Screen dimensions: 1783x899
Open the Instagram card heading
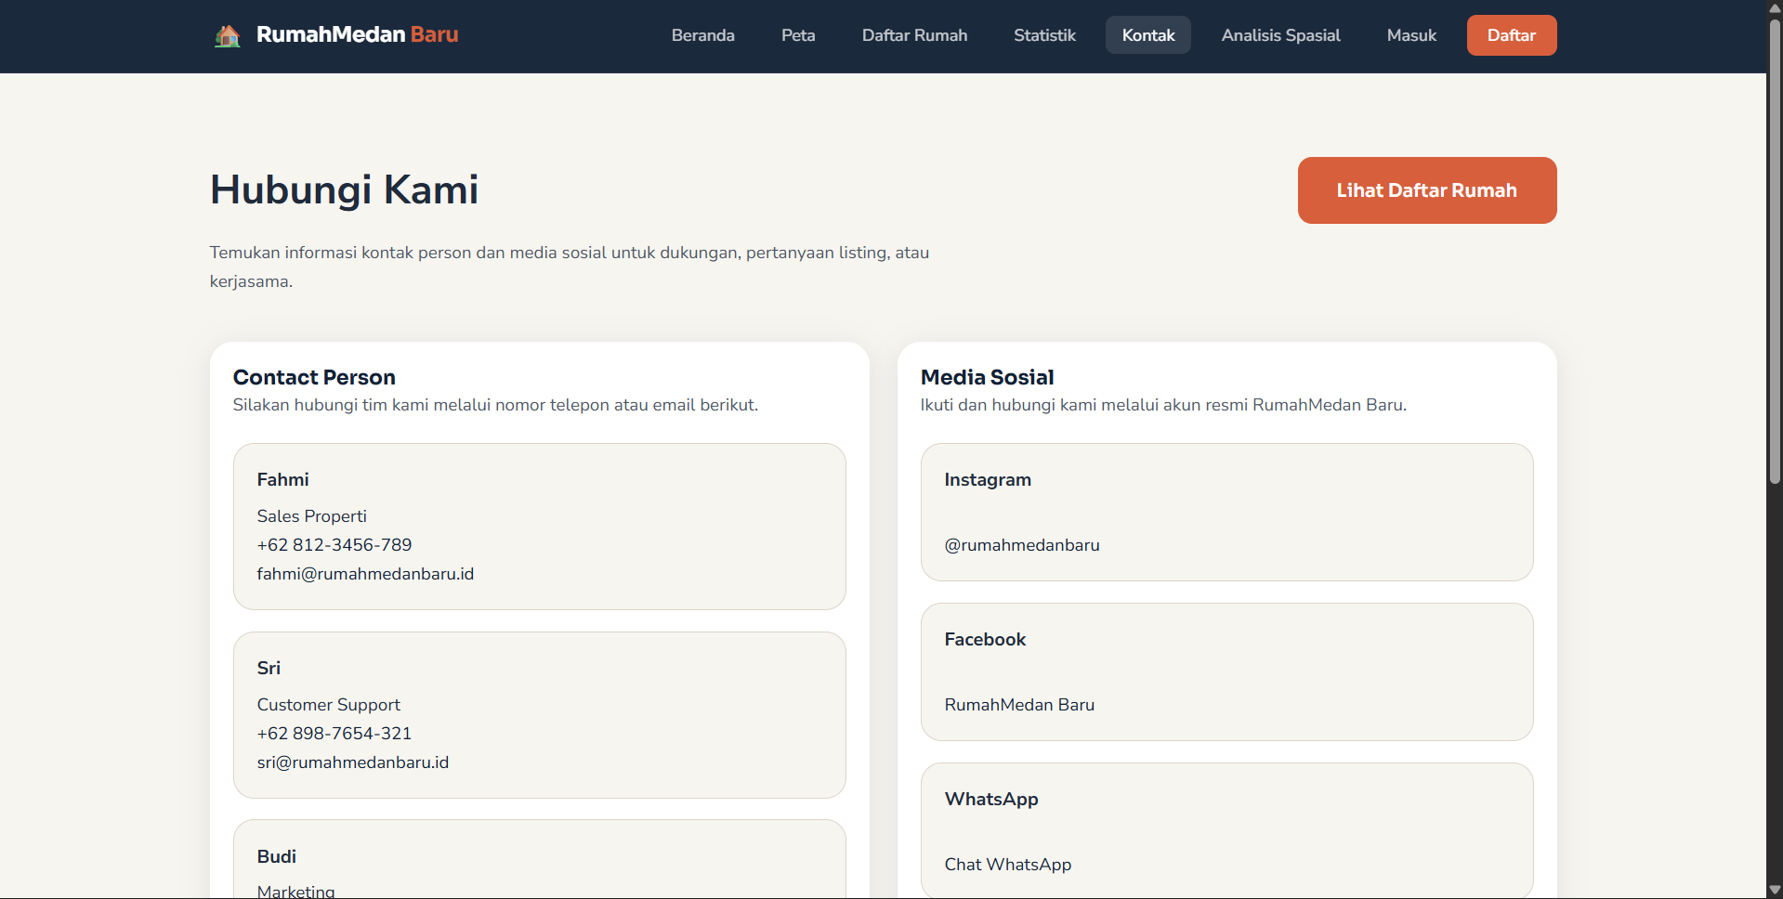coord(988,480)
